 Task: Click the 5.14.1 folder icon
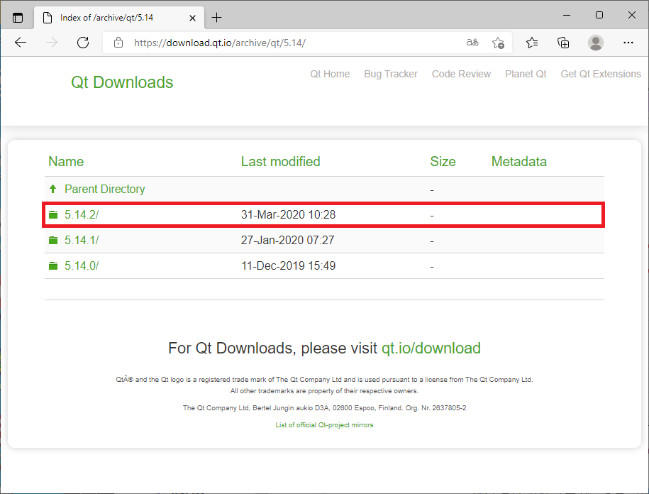click(53, 240)
